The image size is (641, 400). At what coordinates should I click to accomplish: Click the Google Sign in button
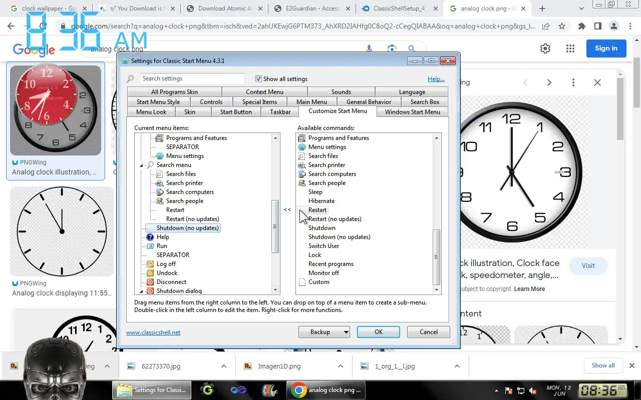click(x=606, y=48)
